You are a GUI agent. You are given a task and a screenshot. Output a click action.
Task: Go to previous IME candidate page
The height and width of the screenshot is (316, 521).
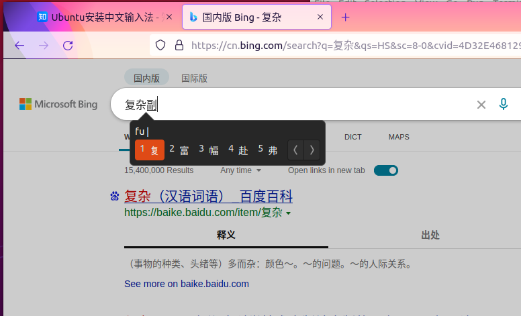point(295,150)
